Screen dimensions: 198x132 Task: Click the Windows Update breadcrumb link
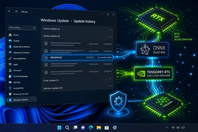pos(55,21)
